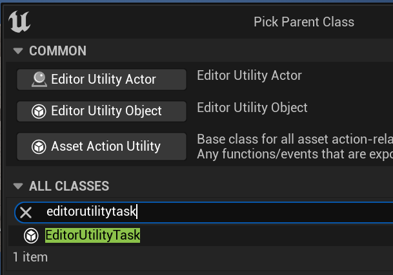
Task: Select the Asset Action Utility button
Action: (x=102, y=147)
